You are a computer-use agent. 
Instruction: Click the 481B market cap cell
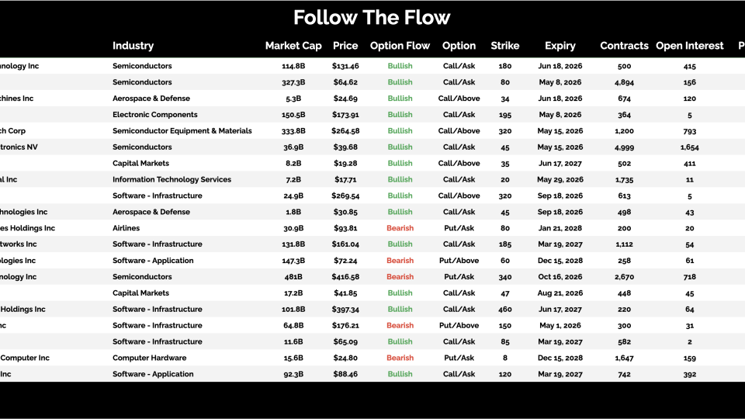click(x=294, y=277)
